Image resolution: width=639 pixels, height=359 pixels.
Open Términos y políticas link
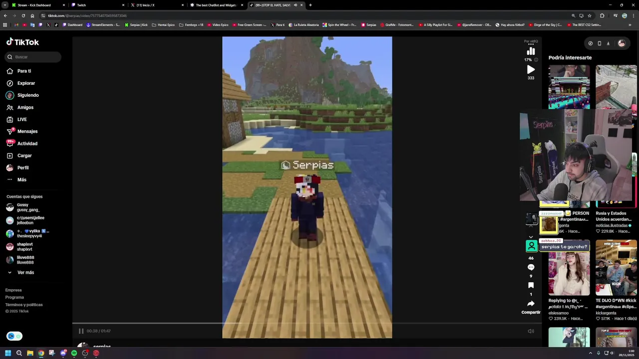[x=24, y=305]
